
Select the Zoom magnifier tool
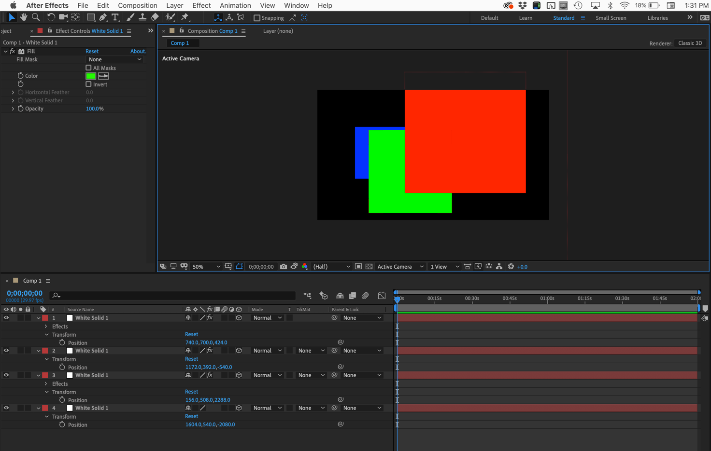tap(36, 17)
